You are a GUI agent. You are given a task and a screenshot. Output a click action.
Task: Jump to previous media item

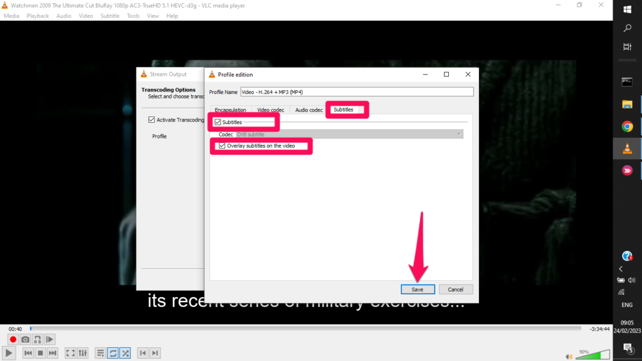pyautogui.click(x=28, y=353)
